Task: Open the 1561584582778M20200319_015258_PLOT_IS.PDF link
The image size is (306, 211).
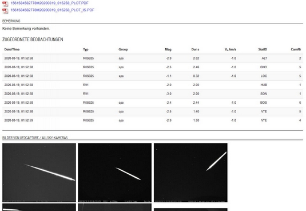Action: (52, 10)
